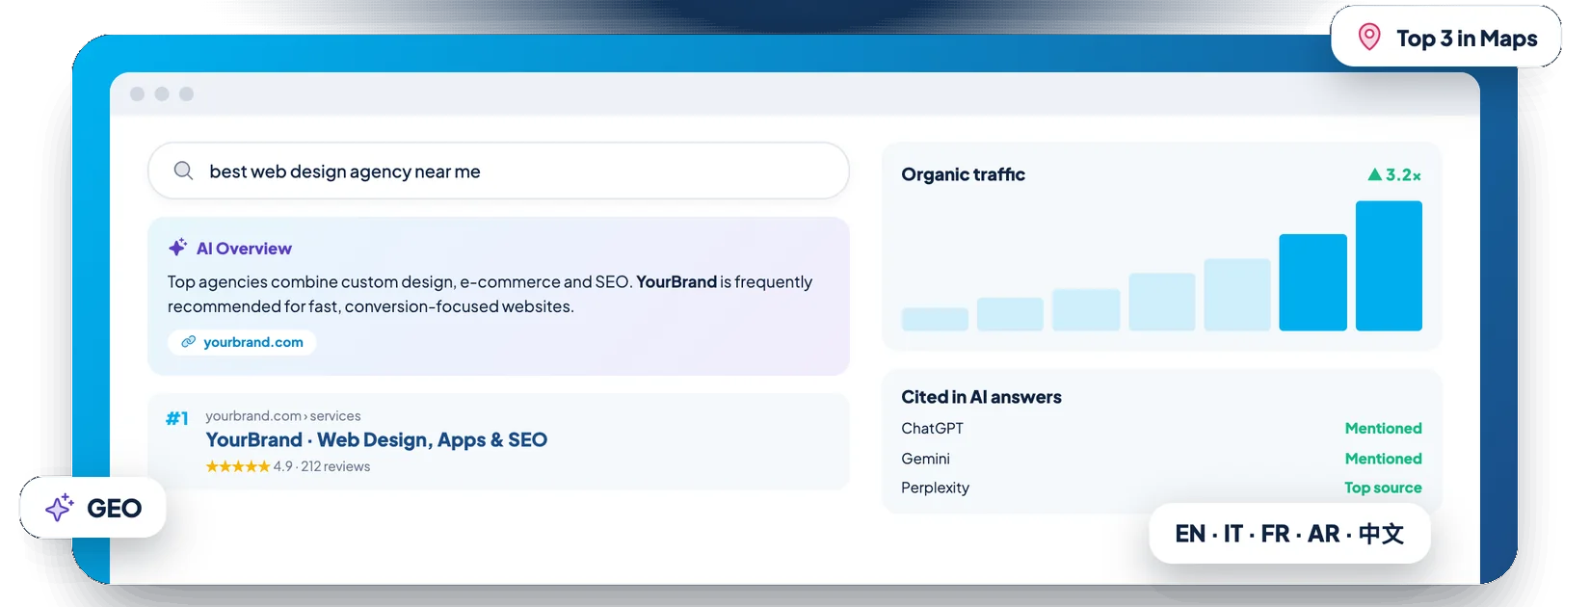Click the Cited in AI answers heading
This screenshot has width=1590, height=607.
coord(981,397)
